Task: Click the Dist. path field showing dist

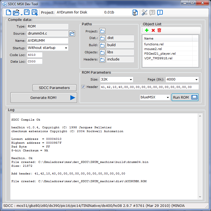Action: (x=120, y=38)
